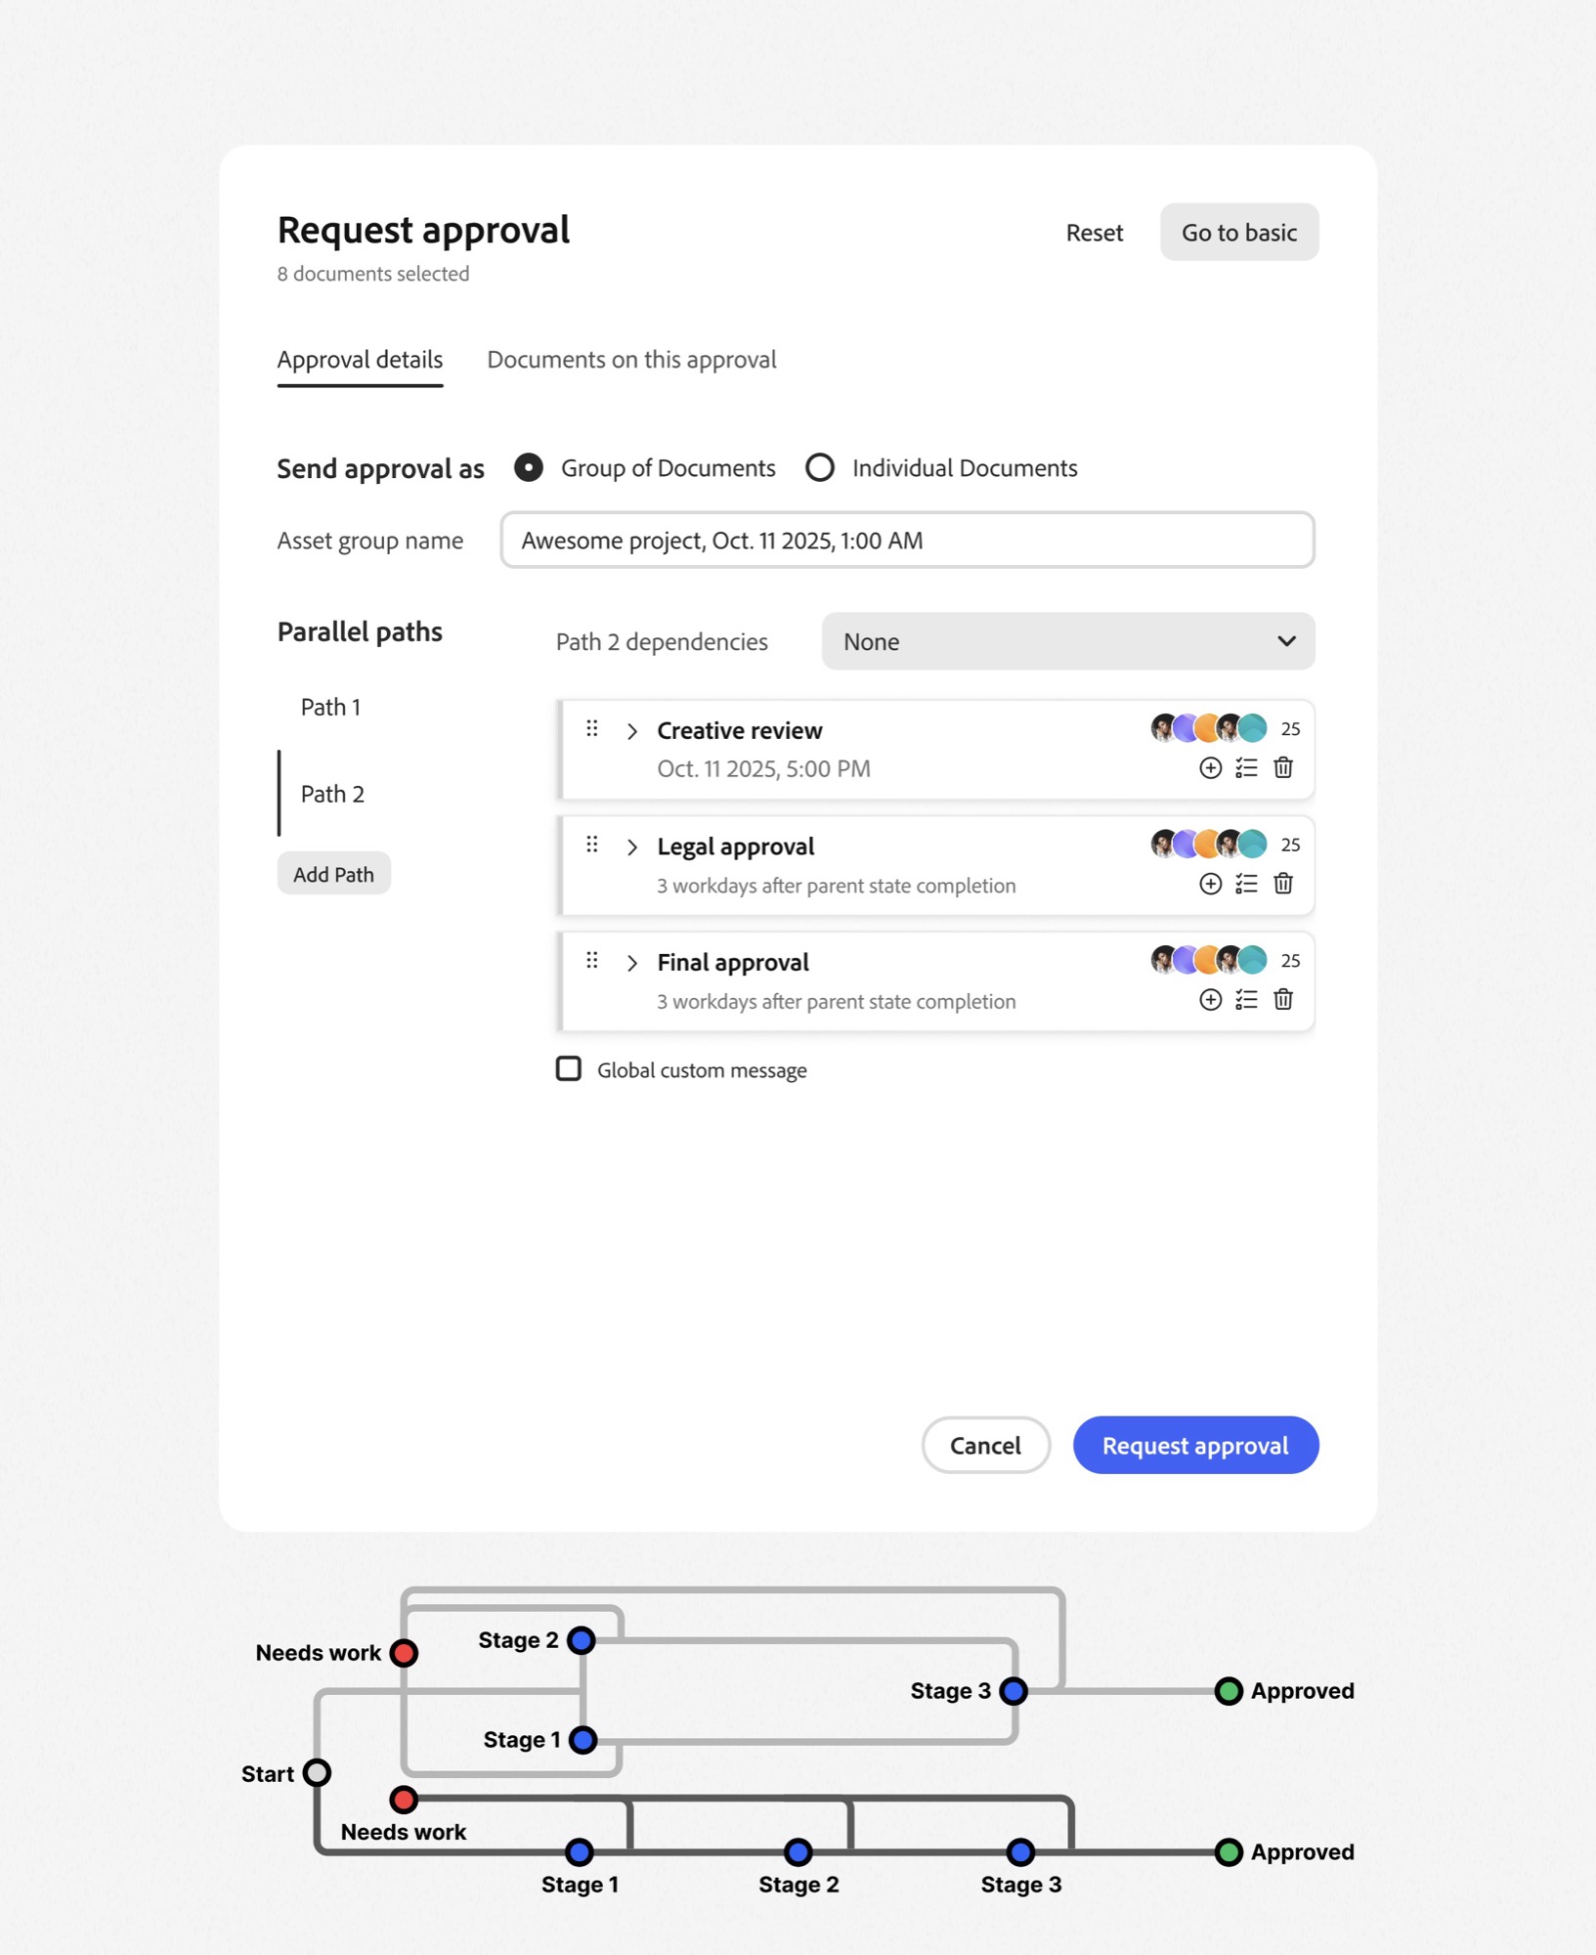
Task: Click the Go to basic button
Action: pyautogui.click(x=1239, y=233)
